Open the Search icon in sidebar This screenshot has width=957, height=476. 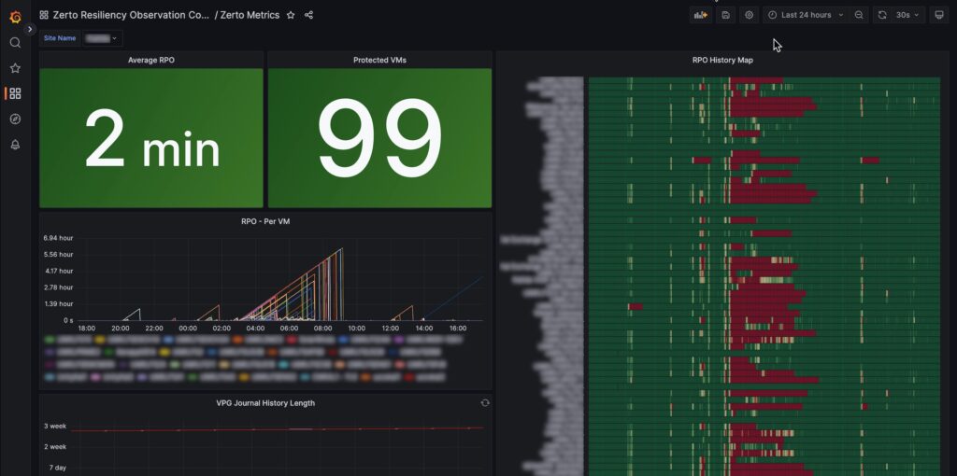tap(15, 43)
